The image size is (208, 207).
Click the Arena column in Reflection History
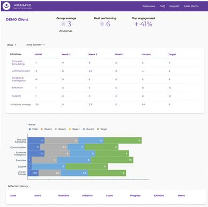pyautogui.click(x=38, y=196)
